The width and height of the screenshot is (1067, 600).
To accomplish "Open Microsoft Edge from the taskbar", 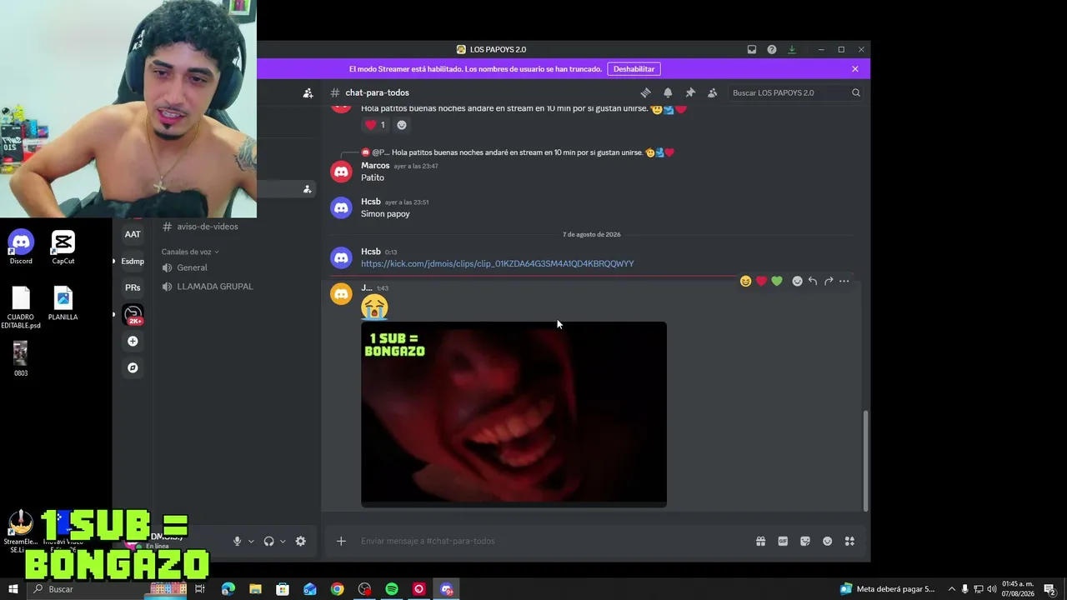I will point(228,589).
